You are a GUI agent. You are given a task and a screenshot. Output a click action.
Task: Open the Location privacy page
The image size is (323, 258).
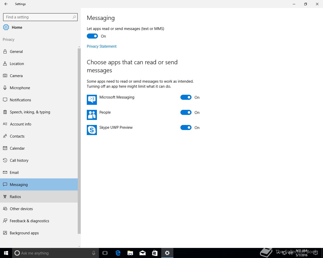coord(39,63)
